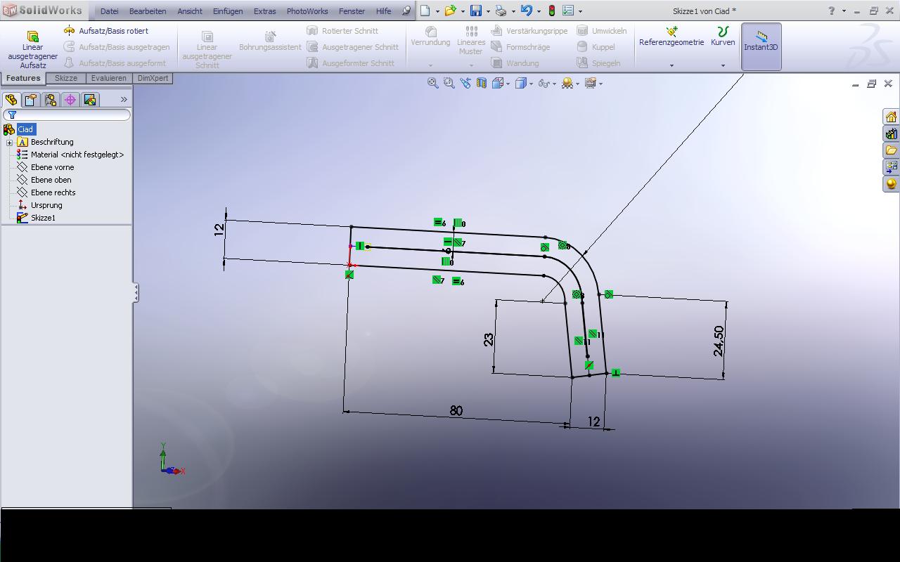Click the Apply scene icon
900x562 pixels.
[567, 83]
